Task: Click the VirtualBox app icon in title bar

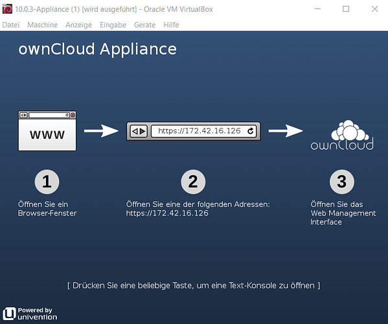Action: click(x=7, y=9)
